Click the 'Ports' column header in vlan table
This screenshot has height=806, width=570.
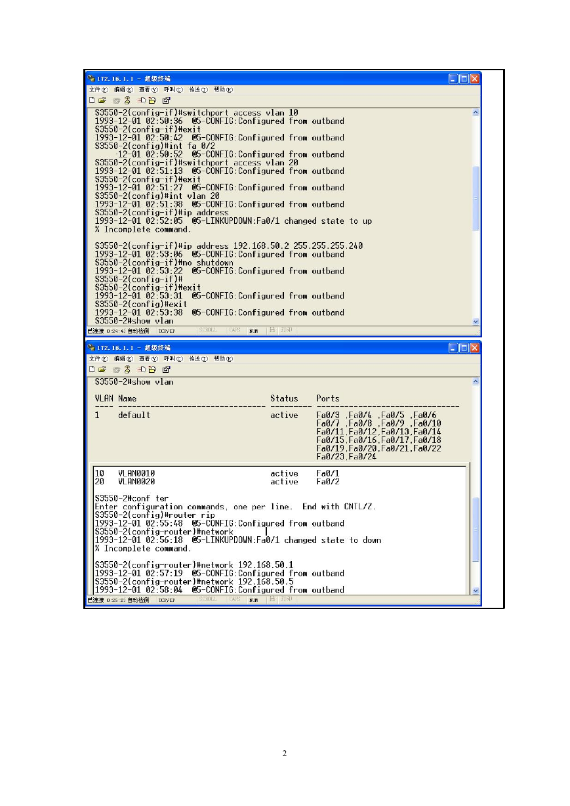[x=328, y=398]
